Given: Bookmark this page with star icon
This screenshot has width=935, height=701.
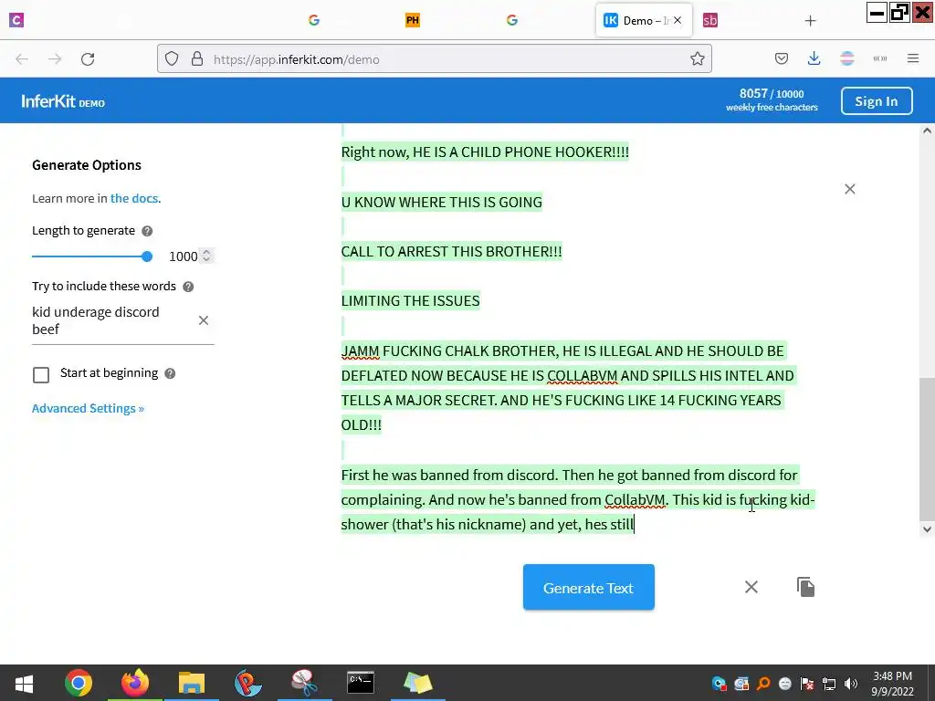Looking at the screenshot, I should [x=697, y=59].
